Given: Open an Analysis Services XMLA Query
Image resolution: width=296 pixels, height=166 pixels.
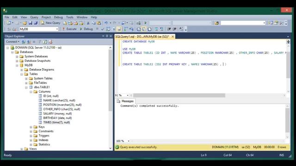Looking at the screenshot, I should (x=81, y=23).
